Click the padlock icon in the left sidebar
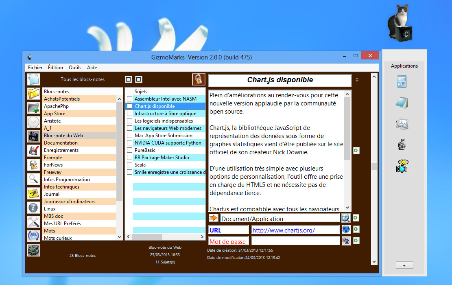The width and height of the screenshot is (452, 285). pos(33,165)
